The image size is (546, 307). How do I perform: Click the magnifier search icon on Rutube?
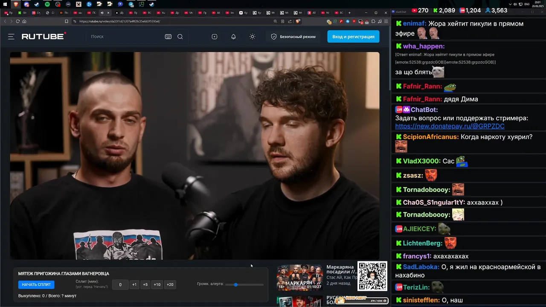(x=180, y=37)
